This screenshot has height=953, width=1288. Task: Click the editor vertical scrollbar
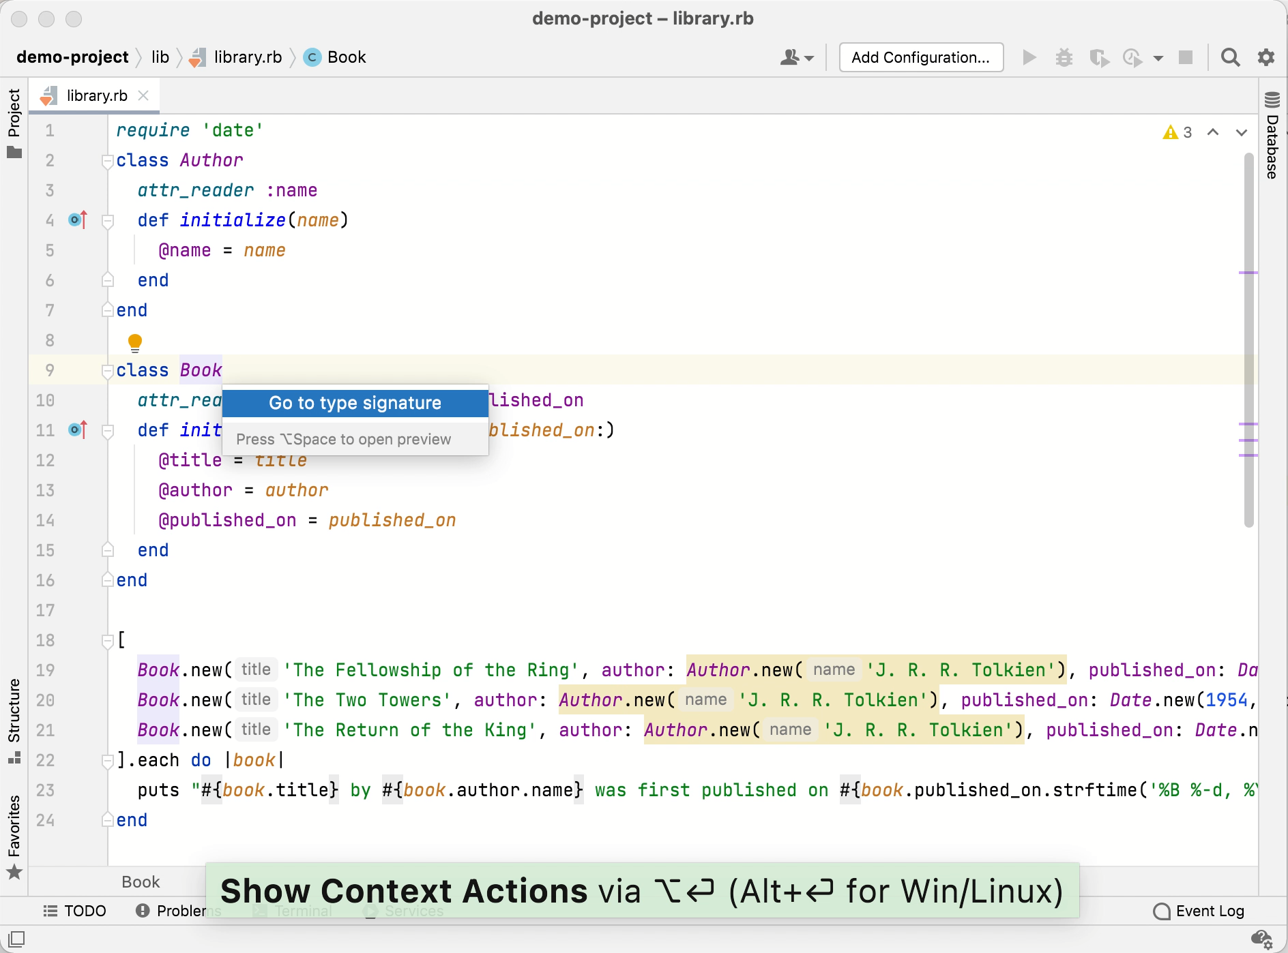coord(1248,341)
